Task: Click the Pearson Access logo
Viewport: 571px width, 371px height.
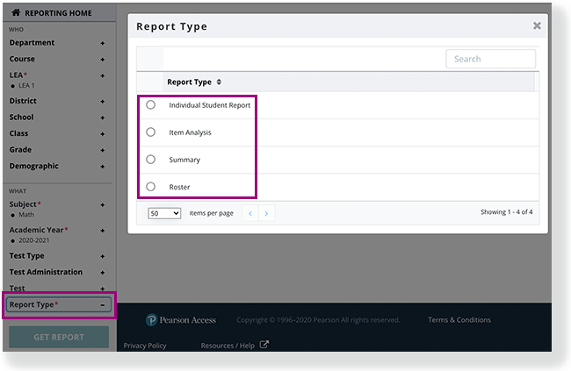Action: [181, 320]
